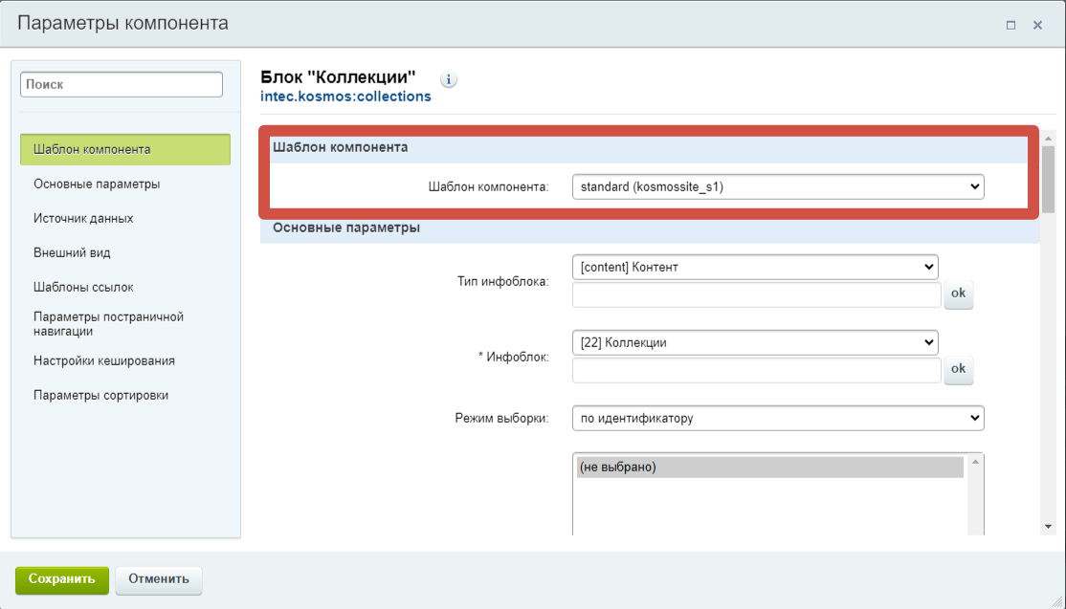
Task: Click the dialog resize grip corner
Action: pyautogui.click(x=1057, y=601)
